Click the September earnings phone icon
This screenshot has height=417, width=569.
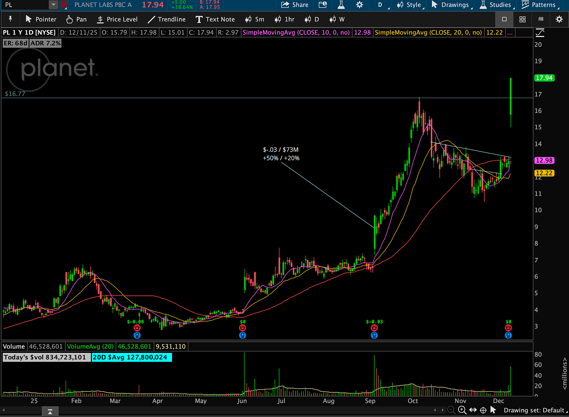pos(374,328)
